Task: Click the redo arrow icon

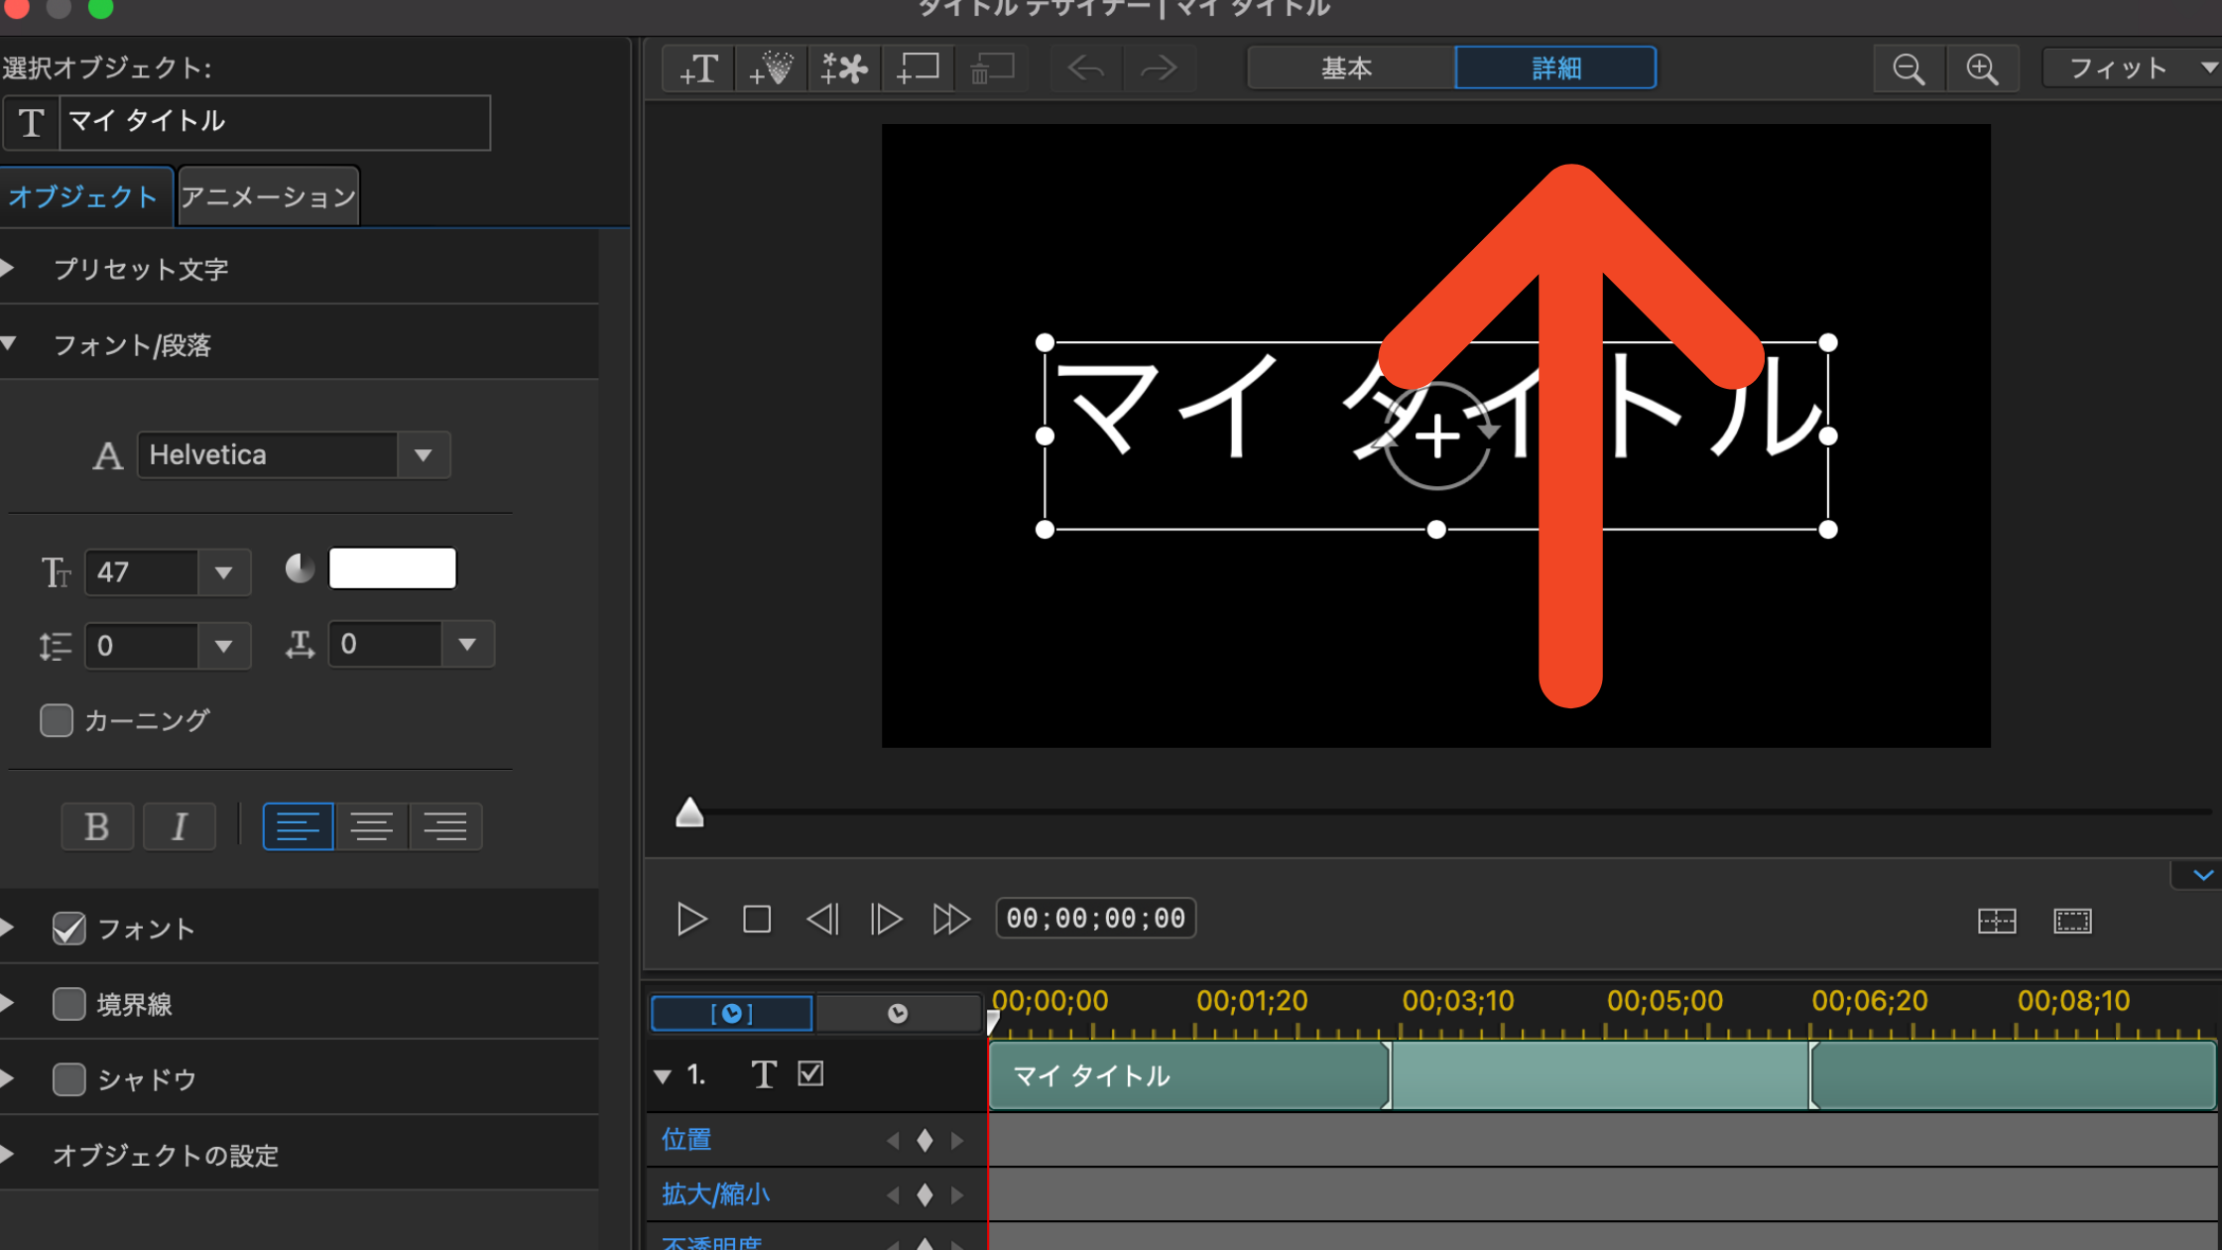Action: 1160,67
